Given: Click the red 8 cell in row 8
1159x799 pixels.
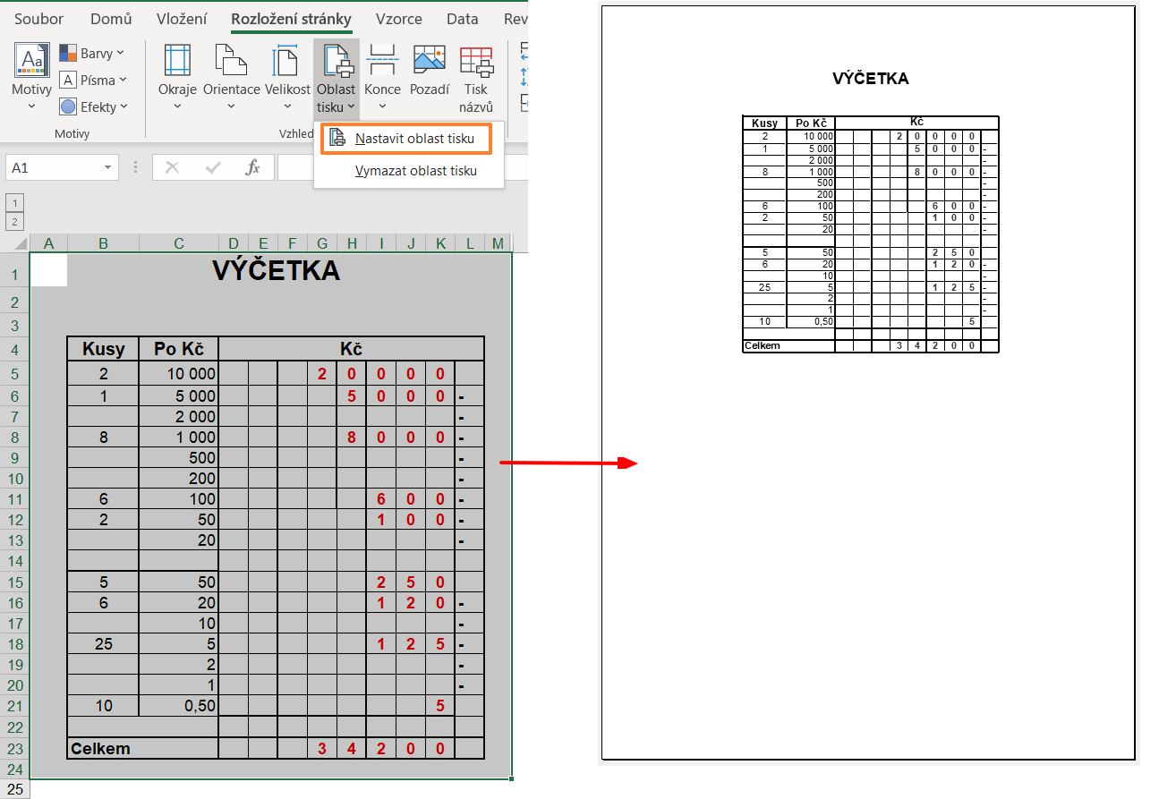Looking at the screenshot, I should [x=352, y=438].
